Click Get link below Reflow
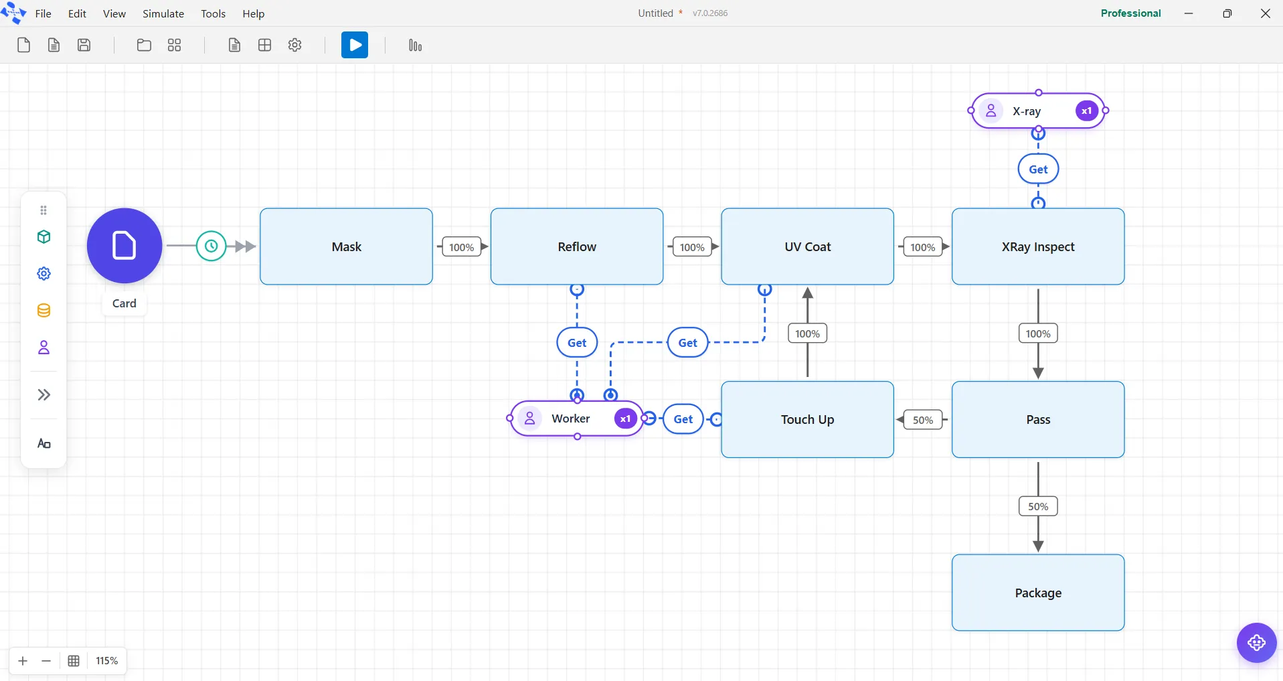The image size is (1283, 681). [x=577, y=343]
